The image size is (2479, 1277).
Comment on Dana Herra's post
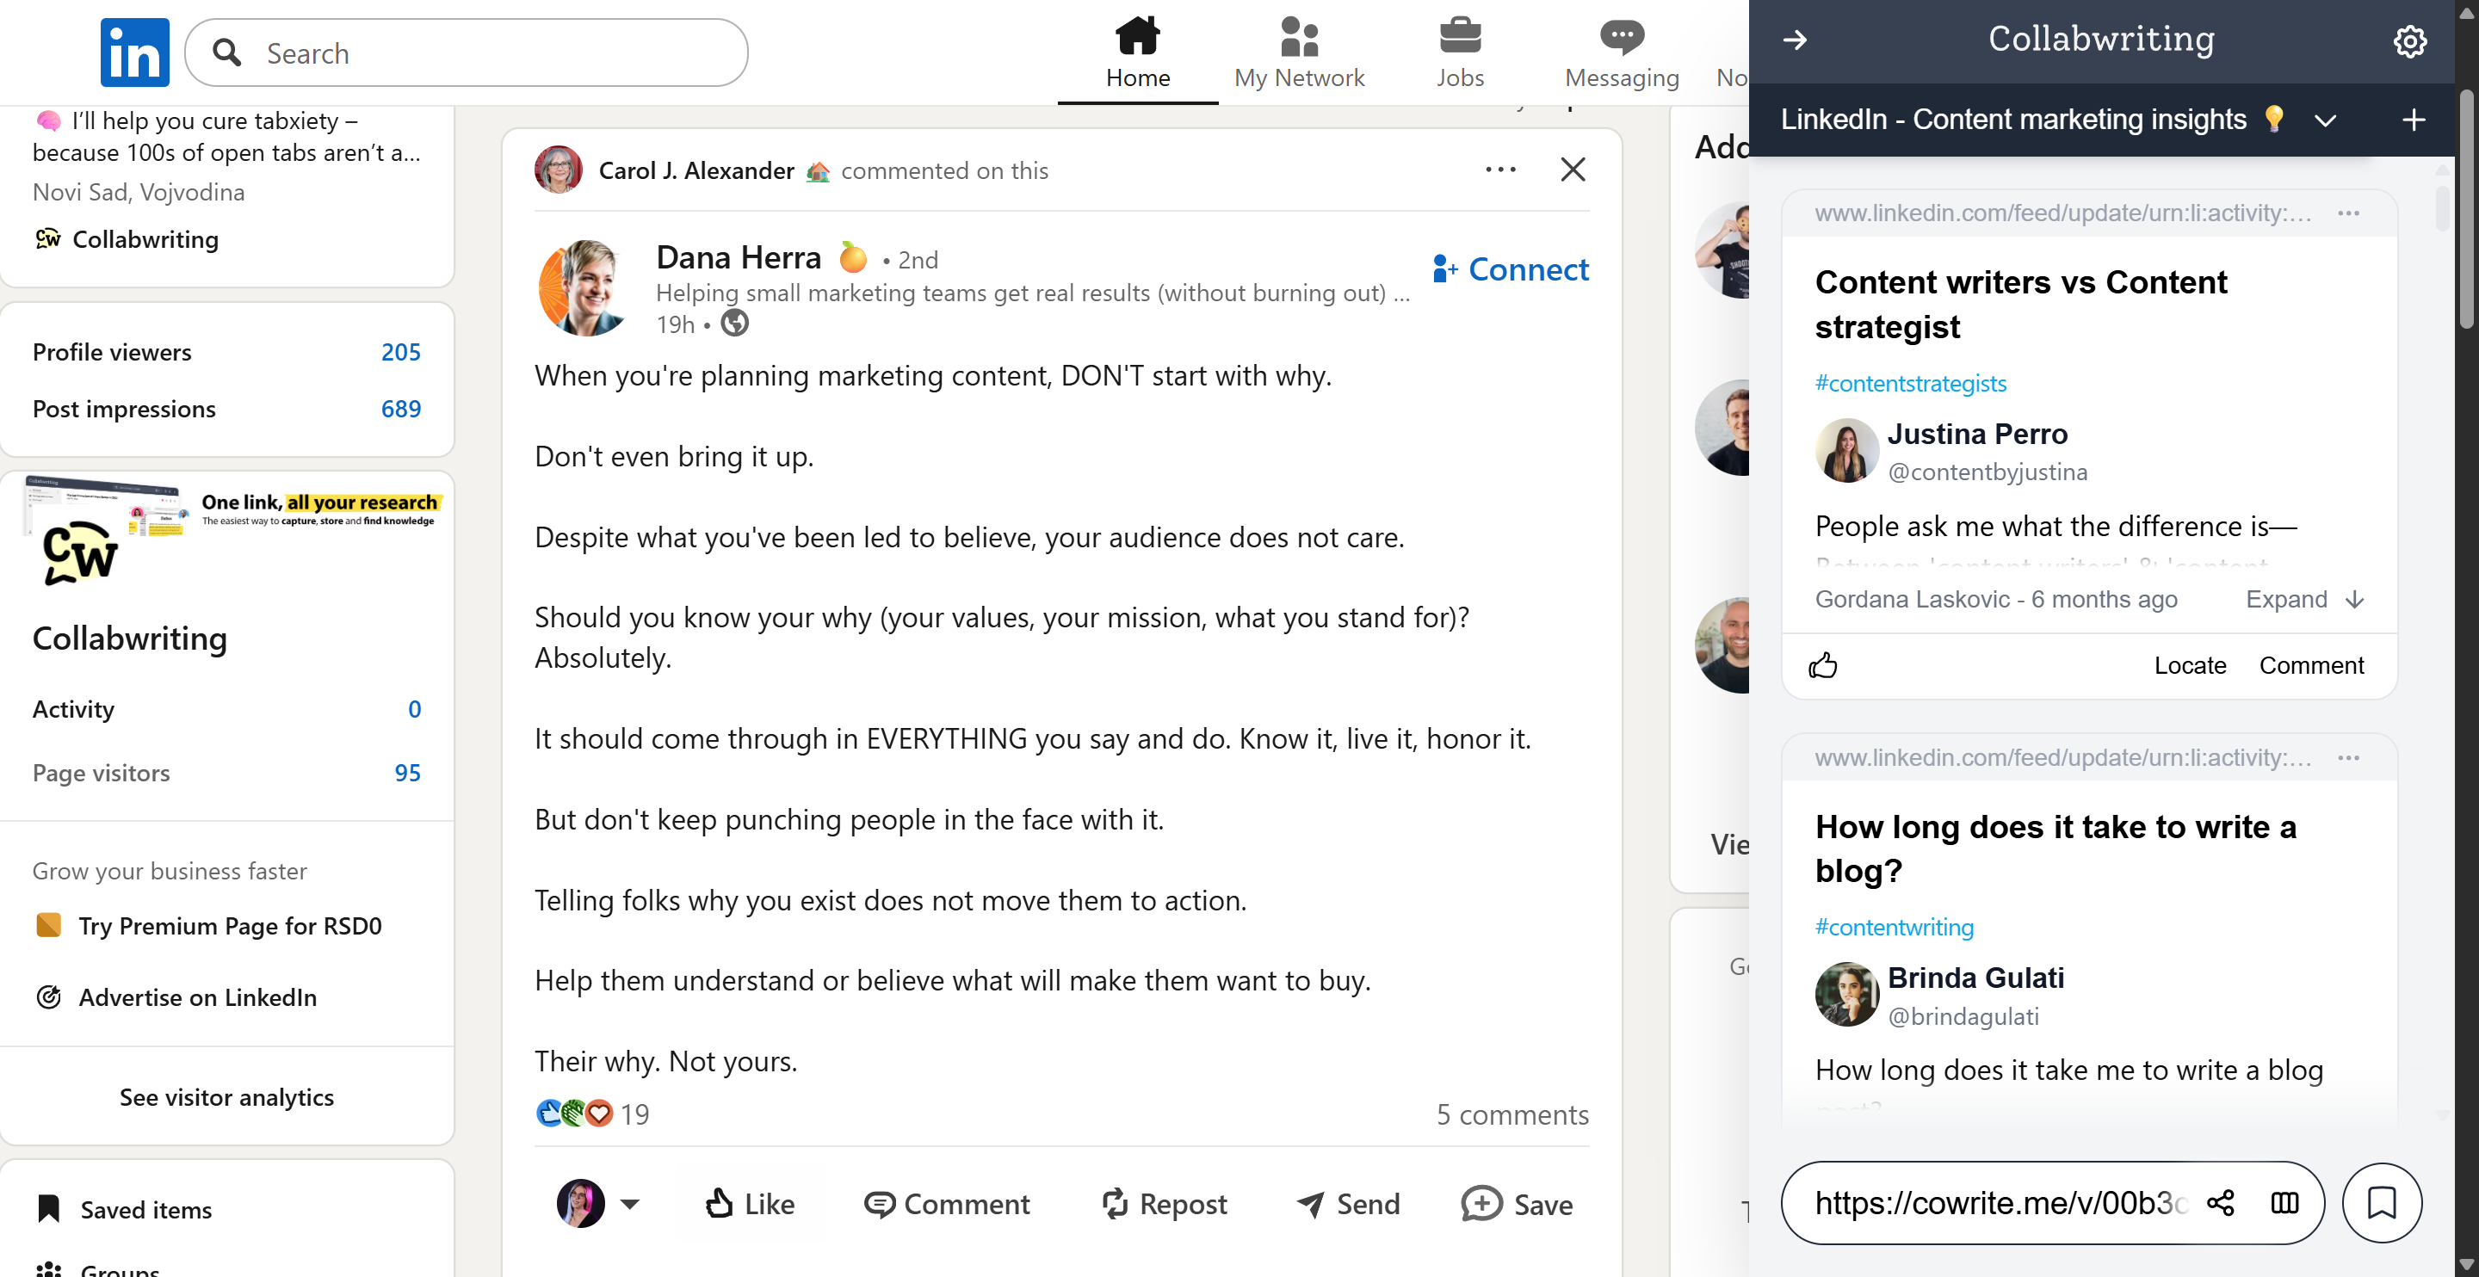point(946,1204)
